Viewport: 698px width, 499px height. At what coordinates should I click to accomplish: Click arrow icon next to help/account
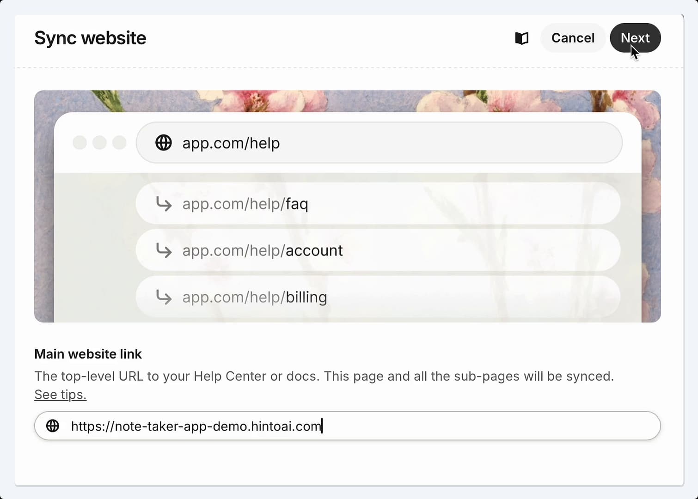(x=164, y=250)
